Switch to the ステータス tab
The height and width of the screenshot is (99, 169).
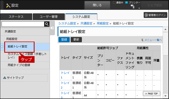(16, 17)
